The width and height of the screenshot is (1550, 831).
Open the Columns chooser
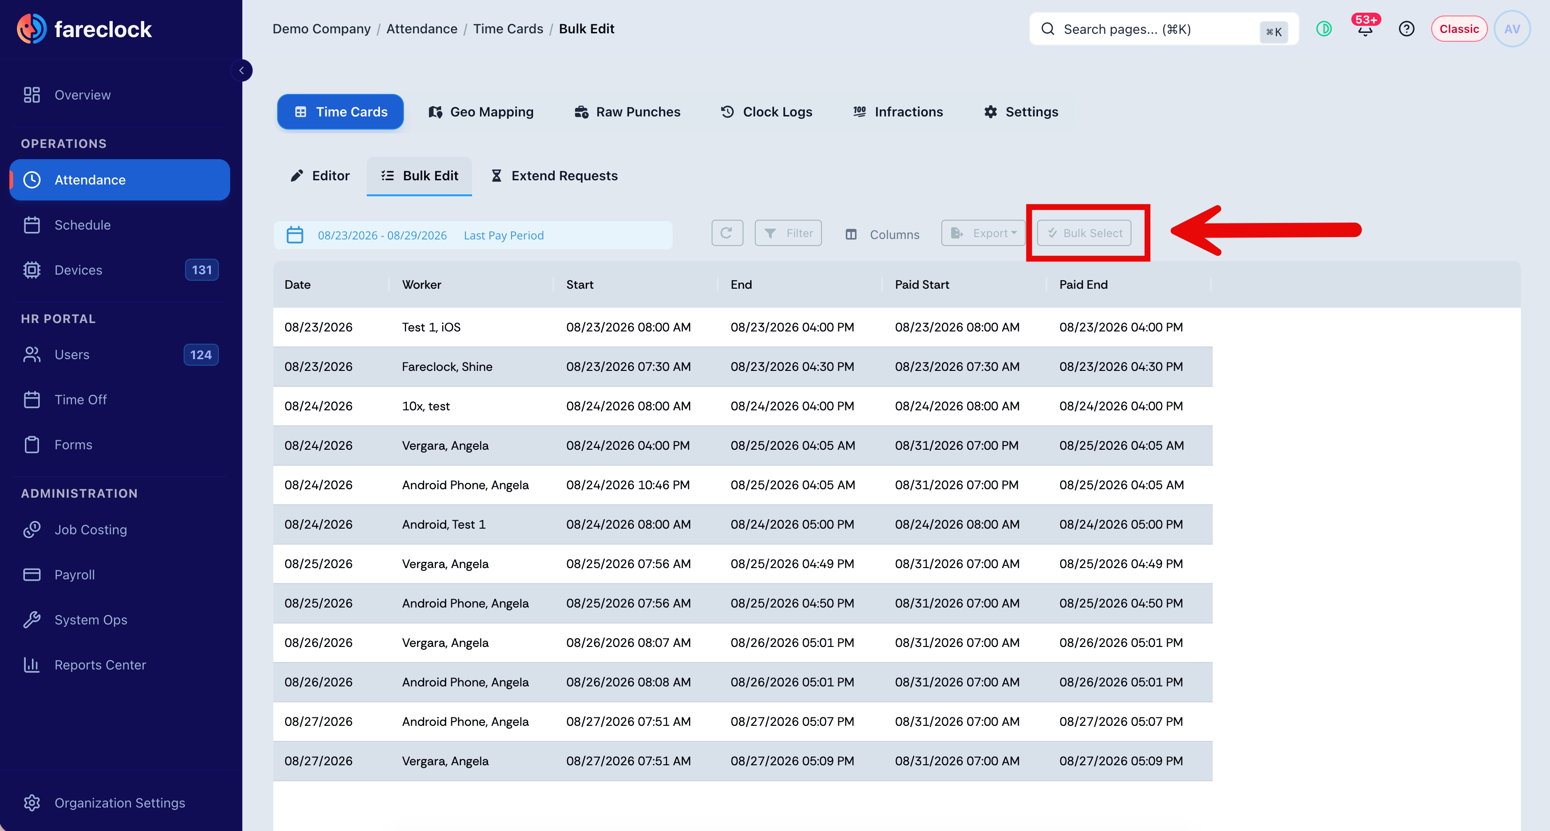pyautogui.click(x=882, y=234)
